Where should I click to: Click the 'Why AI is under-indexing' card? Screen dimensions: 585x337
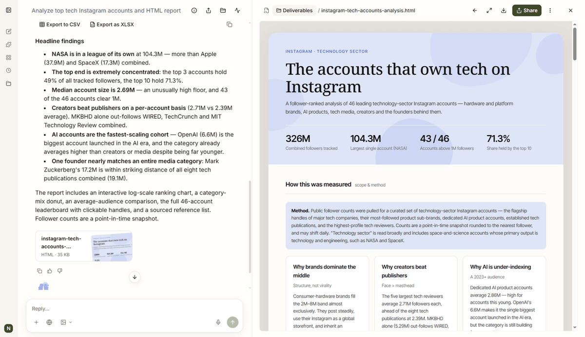coord(504,294)
